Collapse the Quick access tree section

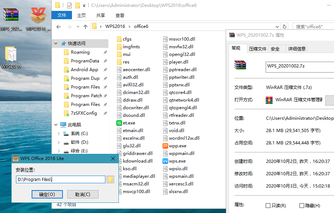point(56,44)
